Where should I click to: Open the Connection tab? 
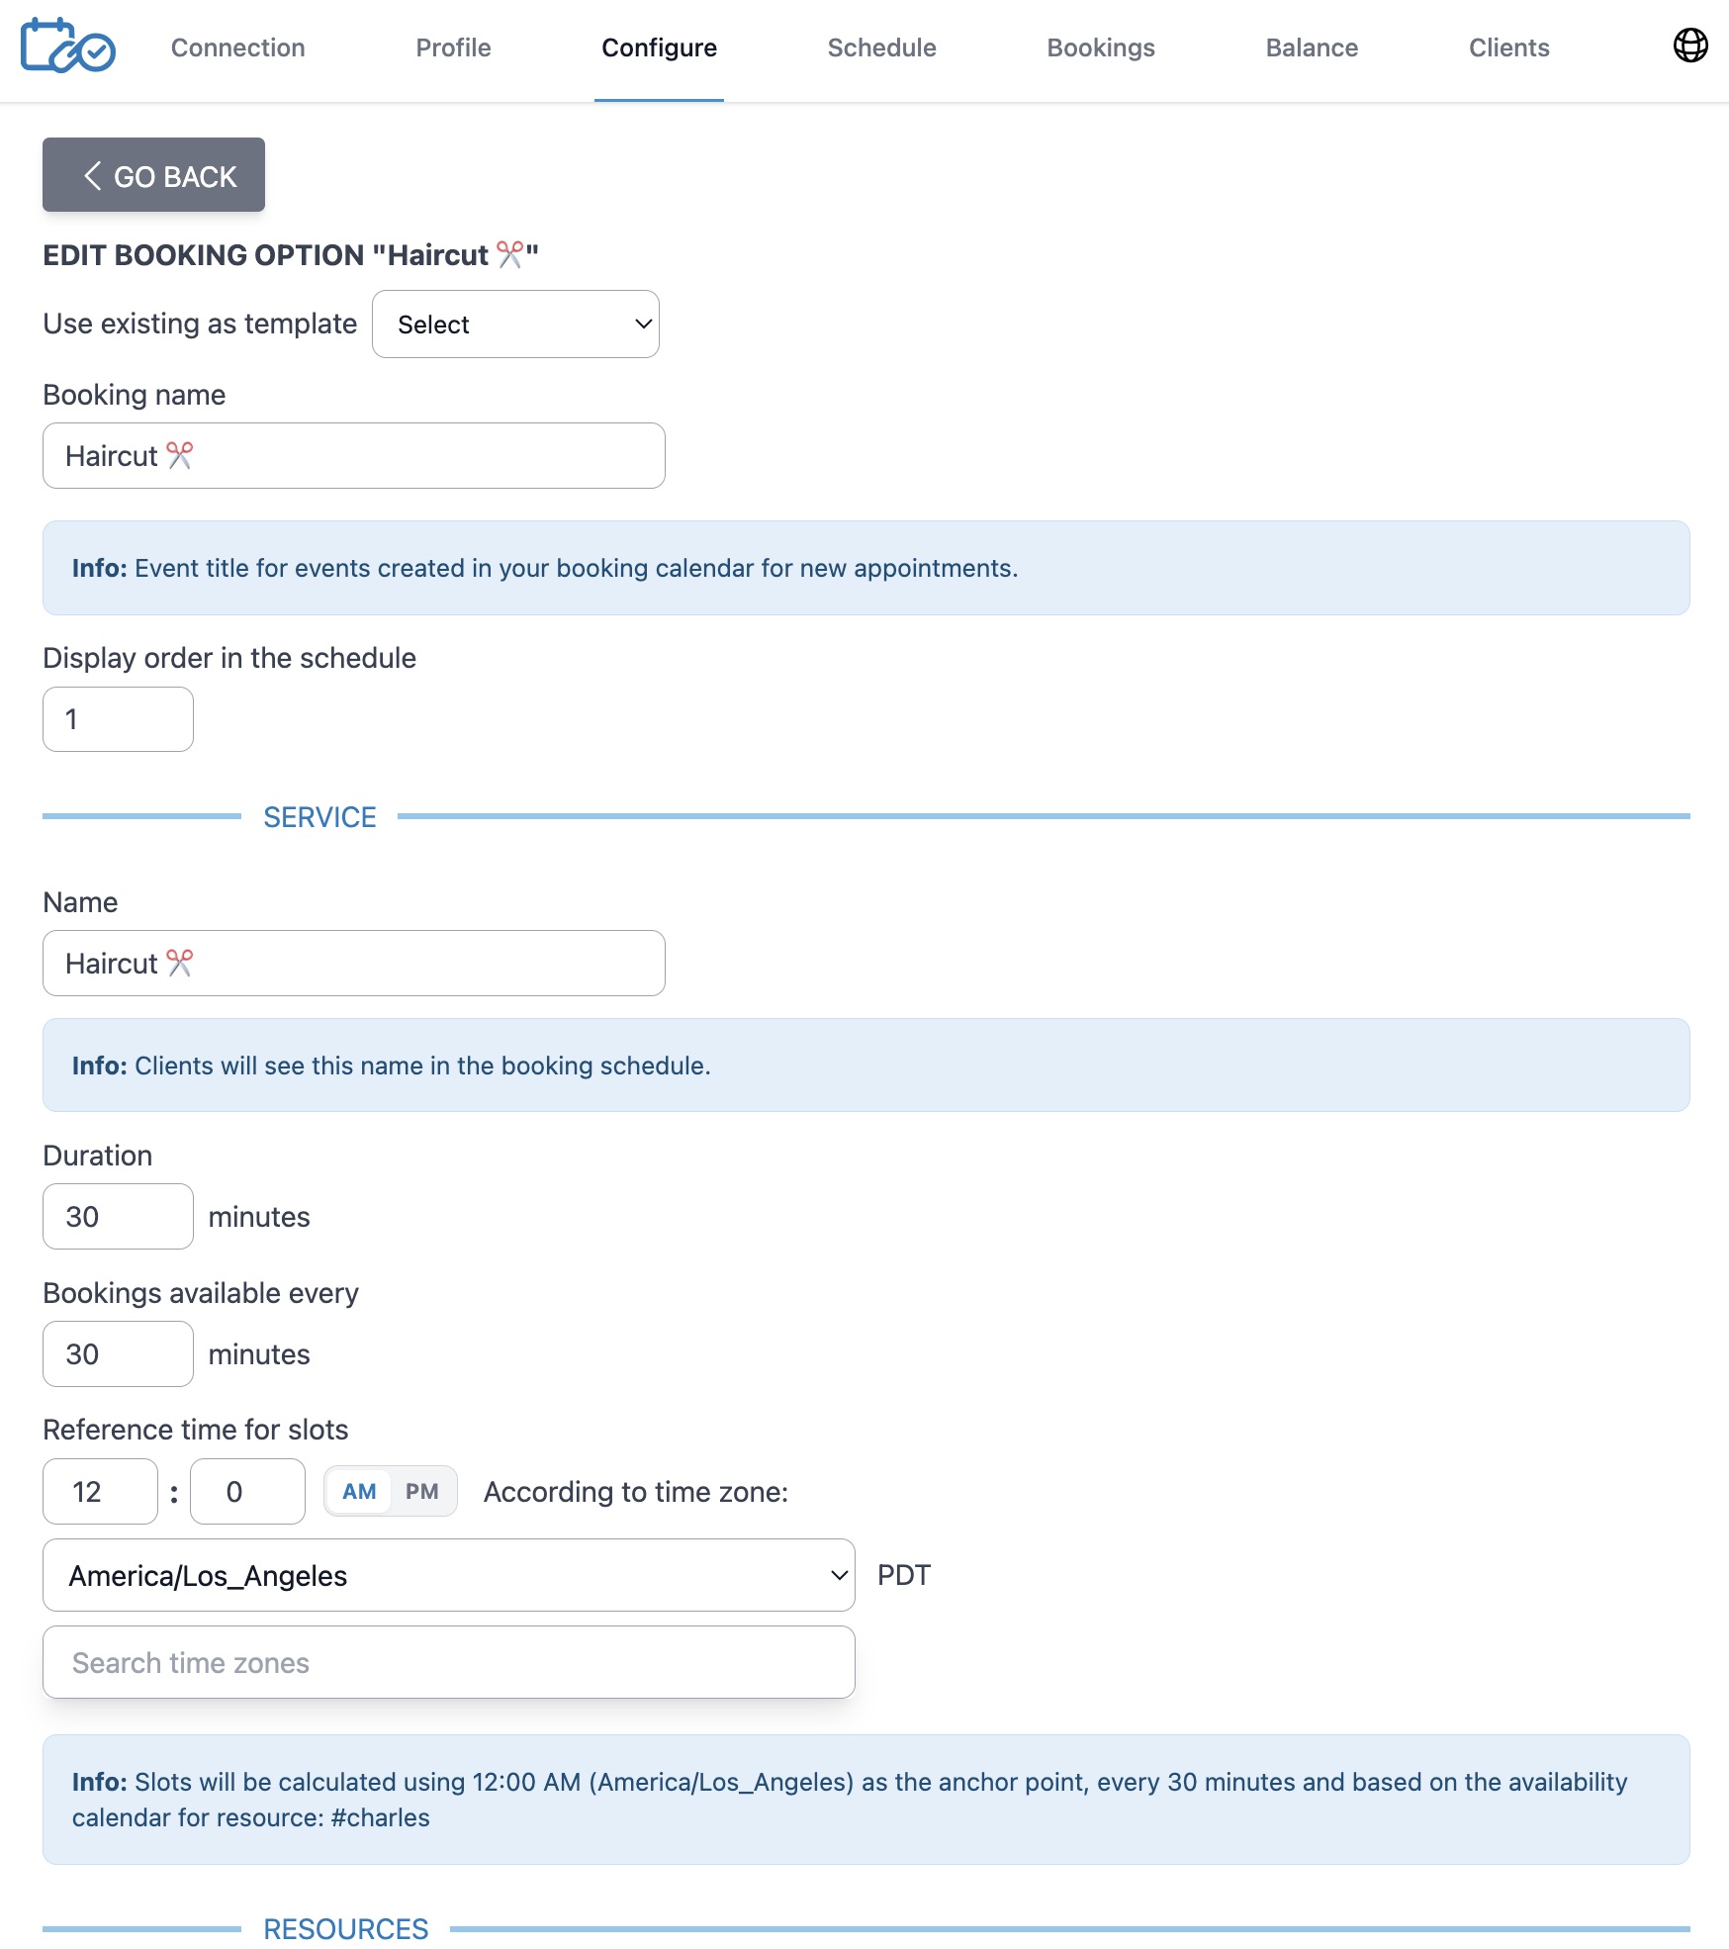click(x=237, y=46)
